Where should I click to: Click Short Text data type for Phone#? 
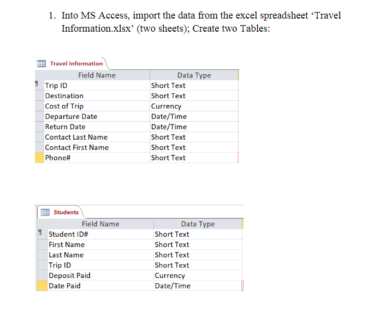click(x=194, y=158)
